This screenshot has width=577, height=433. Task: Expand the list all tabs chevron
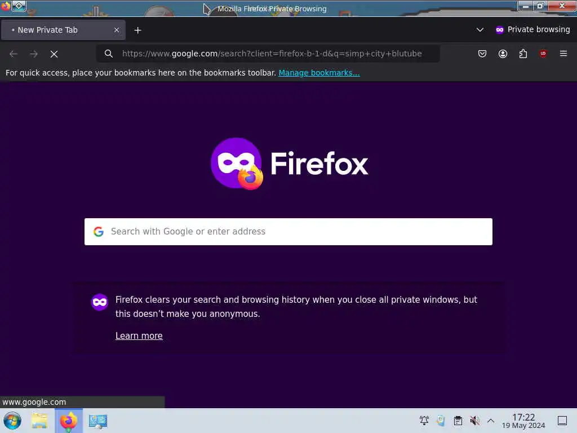[x=480, y=30]
